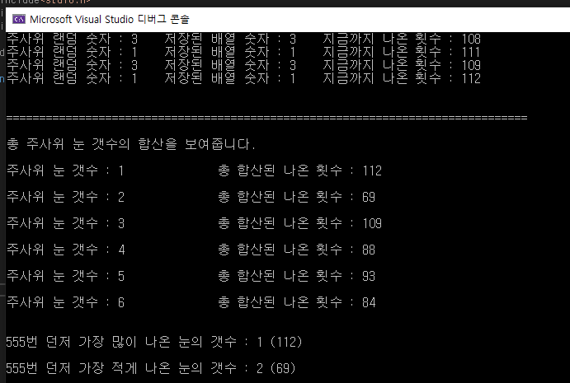Viewport: 570px width, 383px height.
Task: Select the total '총 합산된 나온 횟수 : 84'
Action: tap(297, 302)
